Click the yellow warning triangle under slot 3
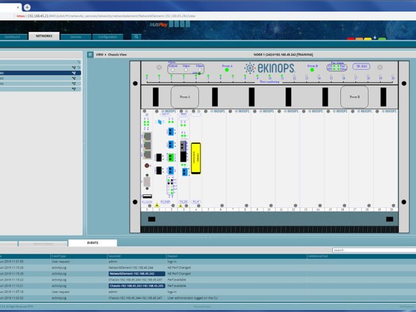The width and height of the screenshot is (416, 312). tap(181, 206)
